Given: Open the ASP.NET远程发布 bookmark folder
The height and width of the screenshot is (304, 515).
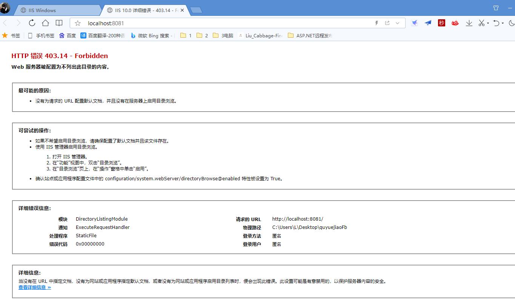Looking at the screenshot, I should 310,35.
